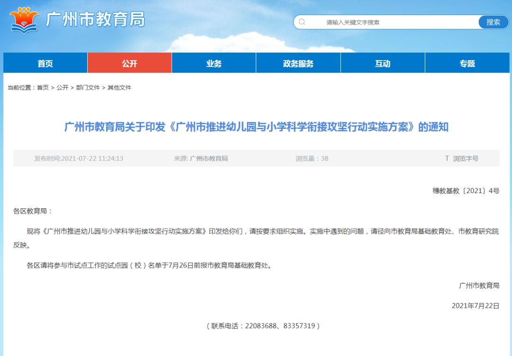
Task: Click 其他文件 in the breadcrumb
Action: click(x=119, y=88)
